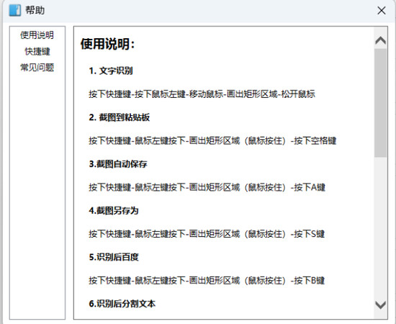396x324 pixels.
Task: Click the instruction line ending with 按下S键
Action: tap(207, 233)
